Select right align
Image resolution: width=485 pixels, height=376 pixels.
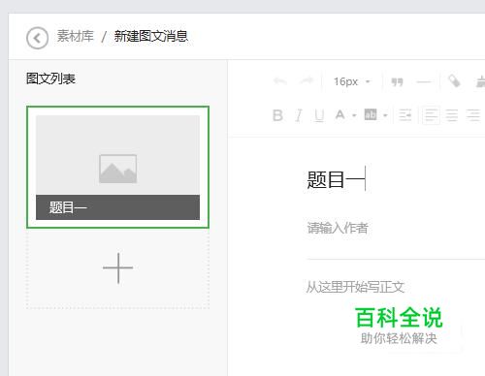[473, 115]
